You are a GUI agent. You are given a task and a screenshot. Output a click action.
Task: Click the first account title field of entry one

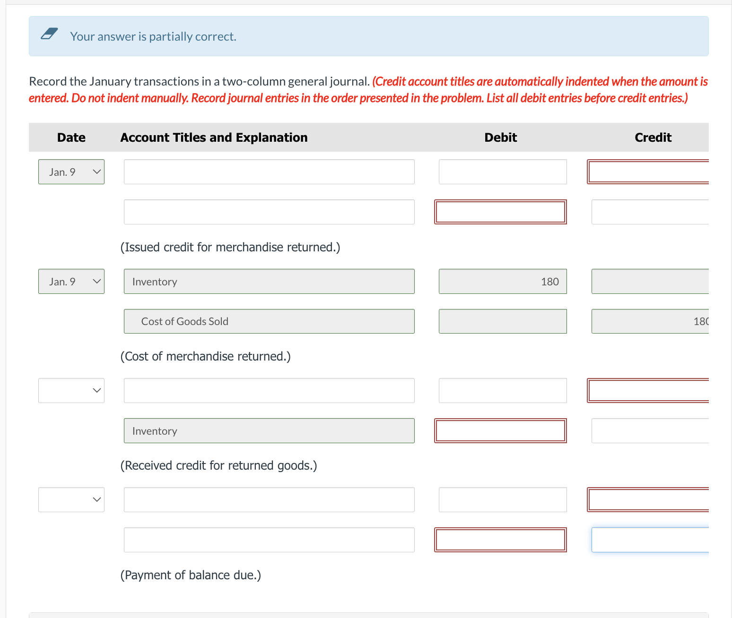point(269,172)
